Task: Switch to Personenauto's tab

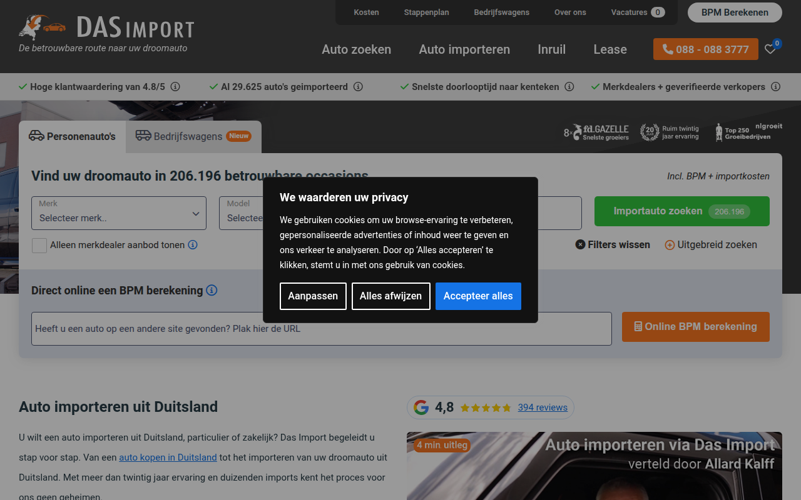Action: point(72,136)
